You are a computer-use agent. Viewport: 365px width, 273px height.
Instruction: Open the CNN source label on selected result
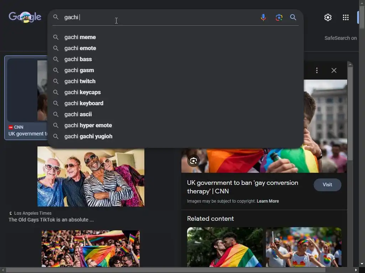point(16,127)
